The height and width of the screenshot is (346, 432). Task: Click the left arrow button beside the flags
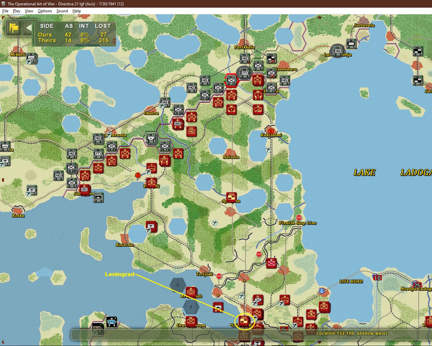29,28
